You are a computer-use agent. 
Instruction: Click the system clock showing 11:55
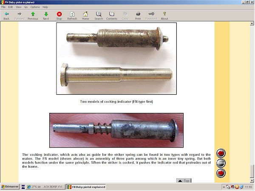click(248, 187)
